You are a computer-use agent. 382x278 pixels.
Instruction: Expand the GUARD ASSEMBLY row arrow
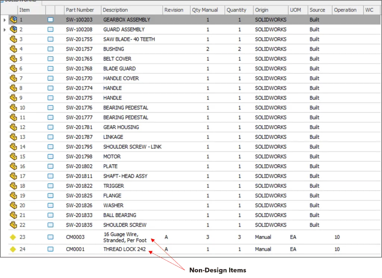(4, 29)
